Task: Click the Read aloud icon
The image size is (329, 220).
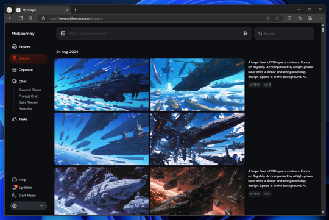Action: click(268, 18)
